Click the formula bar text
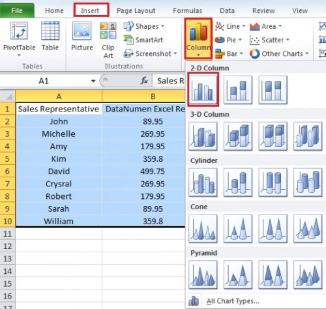Image resolution: width=326 pixels, height=309 pixels. (171, 81)
